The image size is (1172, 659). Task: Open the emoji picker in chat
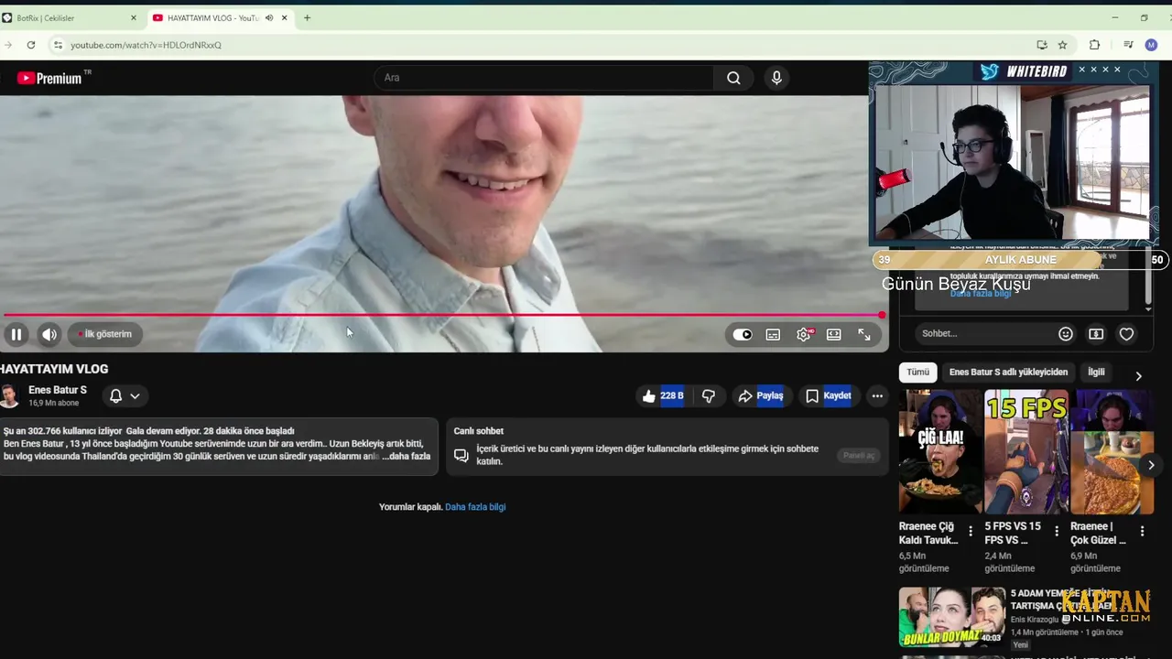pos(1066,334)
